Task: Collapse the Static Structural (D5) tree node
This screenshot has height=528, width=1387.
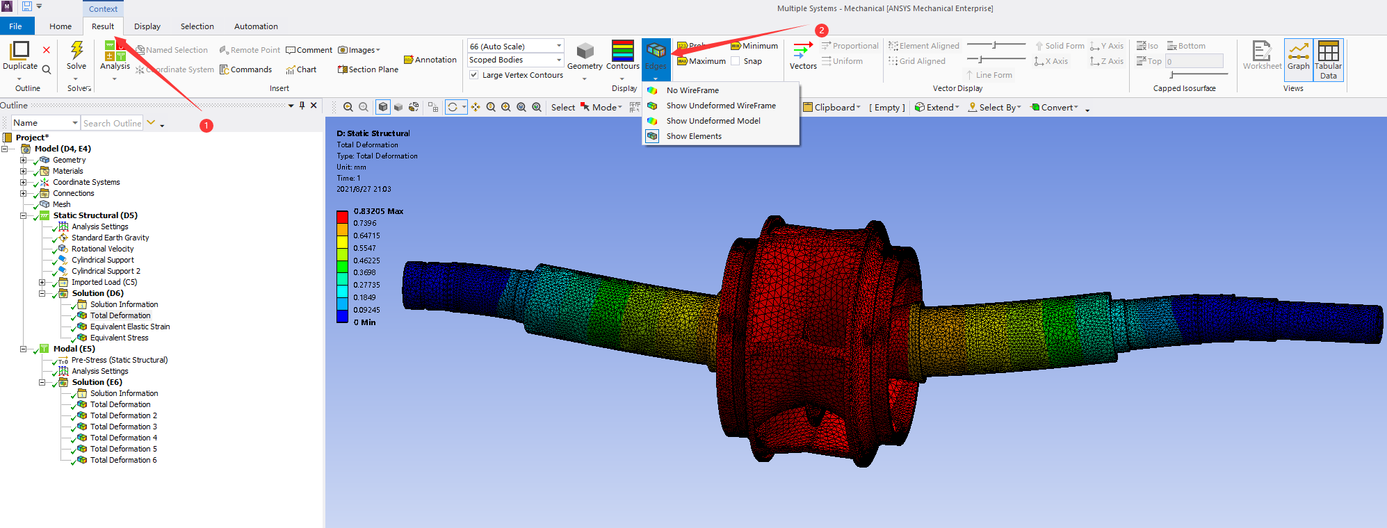Action: 23,215
